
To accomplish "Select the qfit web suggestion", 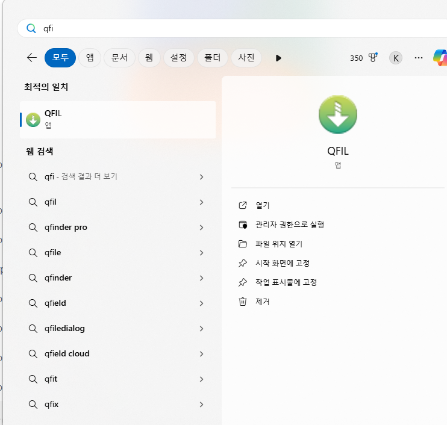I will pyautogui.click(x=117, y=379).
